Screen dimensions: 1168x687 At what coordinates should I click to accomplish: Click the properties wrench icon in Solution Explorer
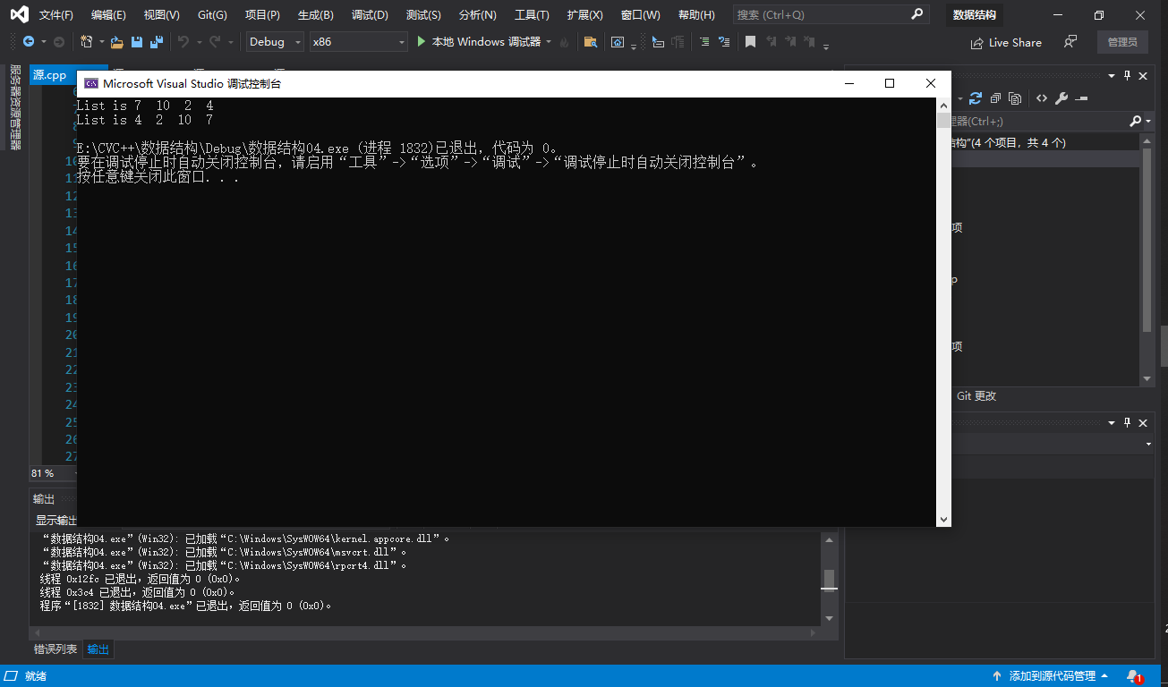coord(1061,98)
